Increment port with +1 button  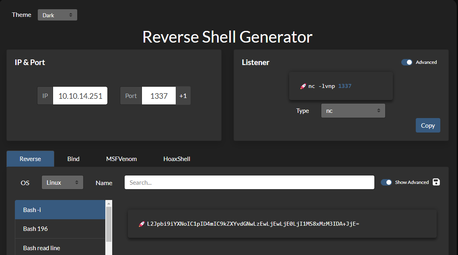(x=183, y=96)
